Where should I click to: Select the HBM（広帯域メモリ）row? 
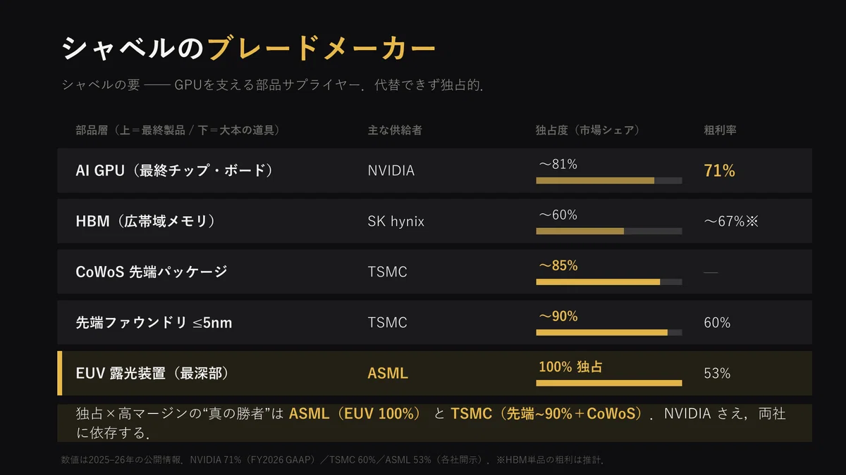[434, 221]
